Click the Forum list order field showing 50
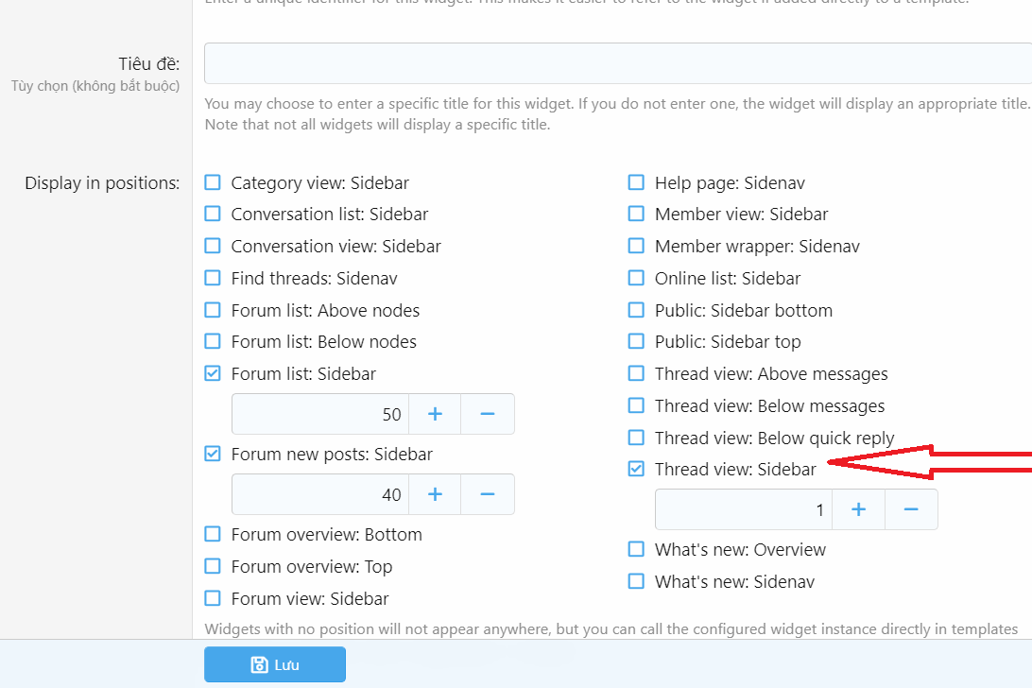 (321, 414)
